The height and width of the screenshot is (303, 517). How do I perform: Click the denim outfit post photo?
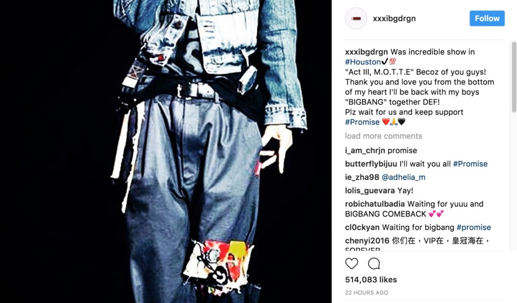coord(166,151)
